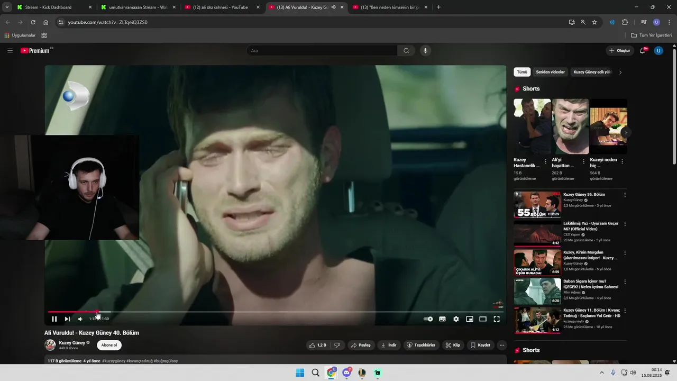
Task: Switch to miniplayer mode
Action: click(x=469, y=319)
